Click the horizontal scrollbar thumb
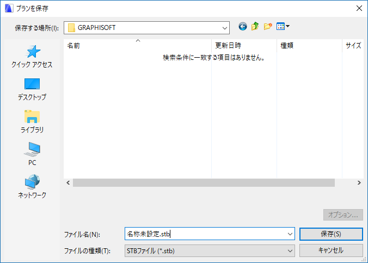This screenshot has height=263, width=368. (204, 183)
